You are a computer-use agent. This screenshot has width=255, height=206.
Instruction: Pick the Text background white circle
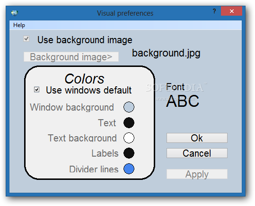(129, 138)
